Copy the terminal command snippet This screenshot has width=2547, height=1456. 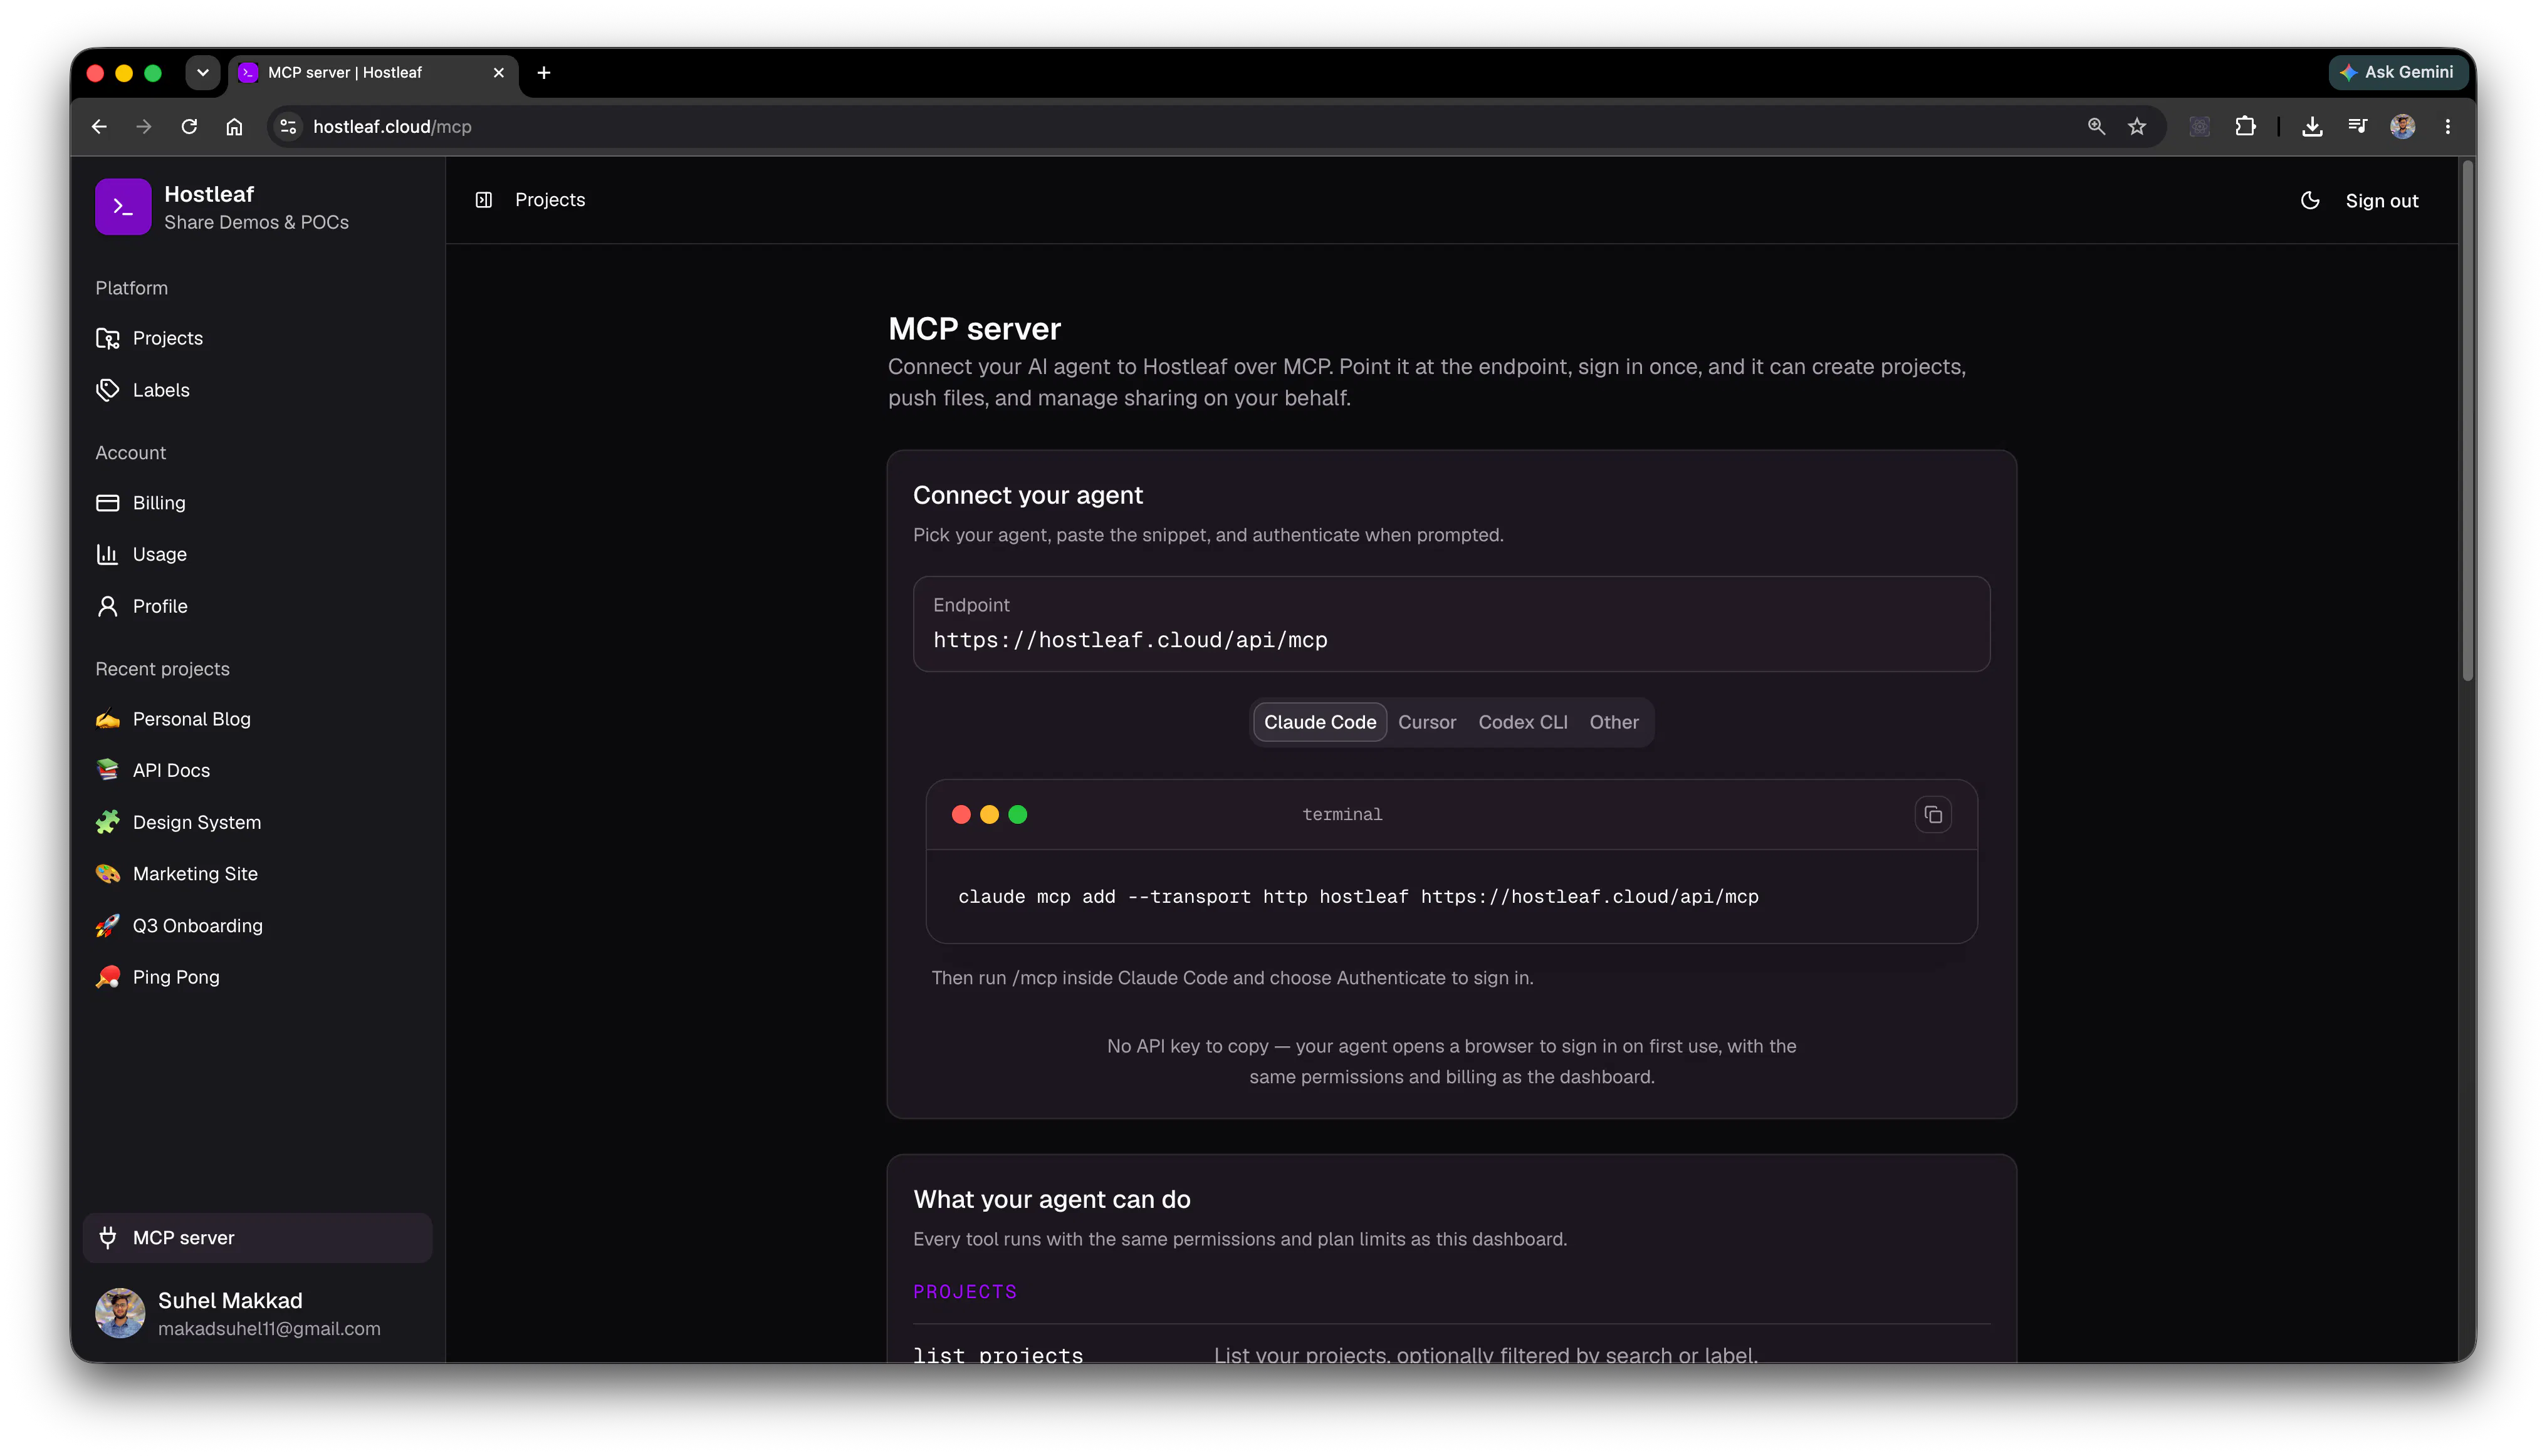pyautogui.click(x=1934, y=815)
